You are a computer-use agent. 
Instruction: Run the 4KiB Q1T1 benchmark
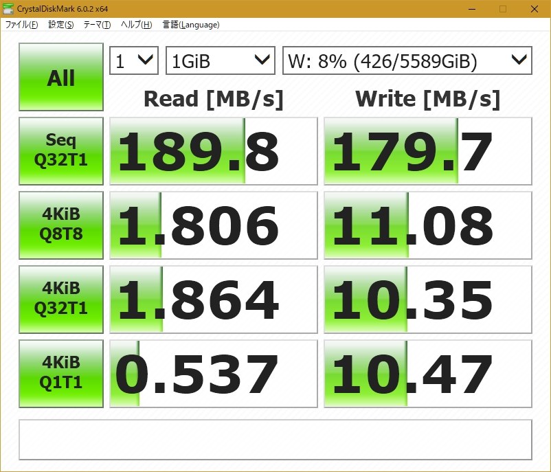point(61,373)
